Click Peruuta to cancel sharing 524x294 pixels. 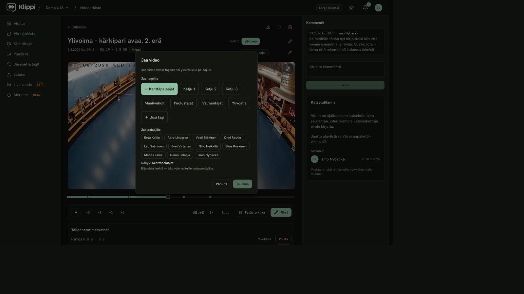(221, 184)
